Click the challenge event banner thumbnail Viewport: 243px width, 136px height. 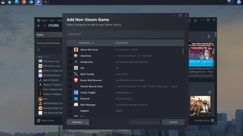point(202,54)
